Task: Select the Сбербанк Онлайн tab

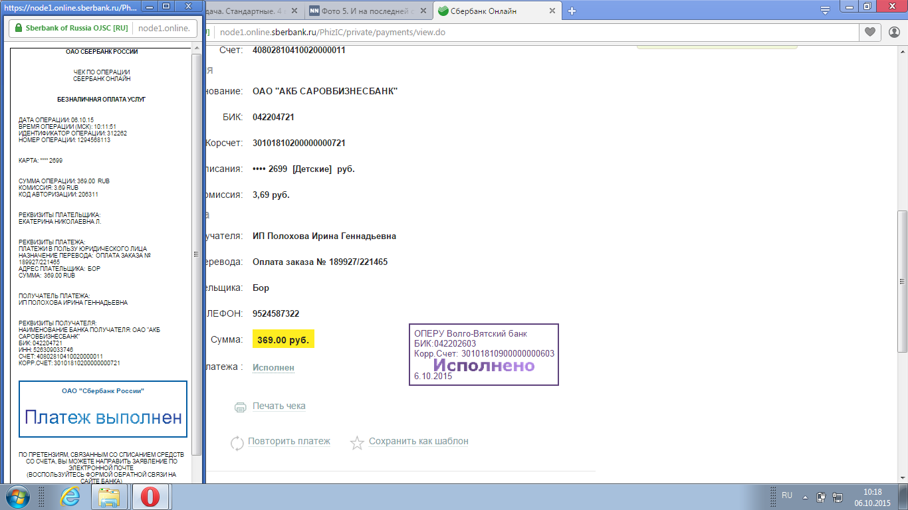Action: click(492, 11)
